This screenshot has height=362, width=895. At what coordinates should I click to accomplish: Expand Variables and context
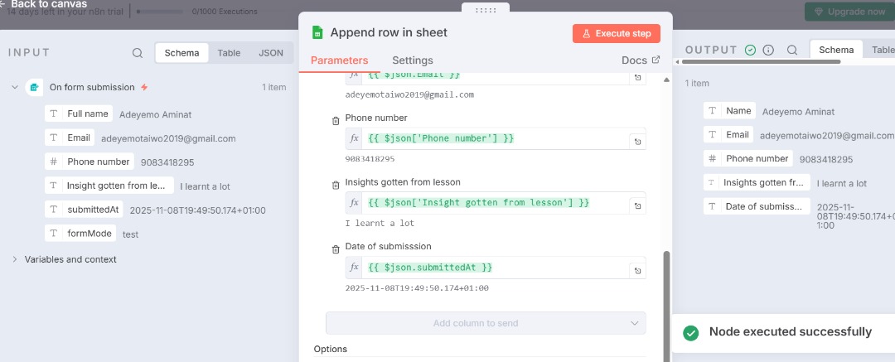pyautogui.click(x=15, y=259)
